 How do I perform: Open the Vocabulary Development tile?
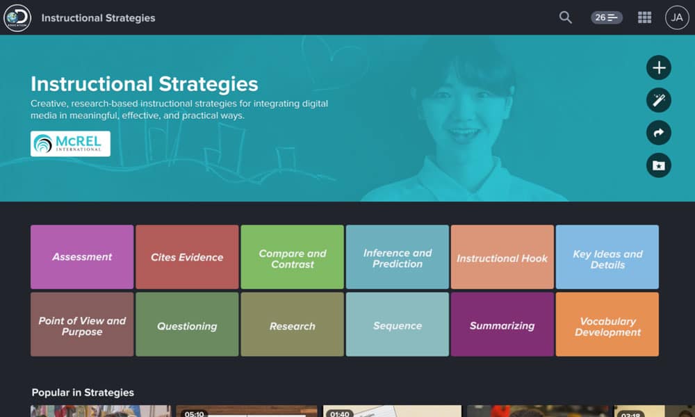coord(607,324)
